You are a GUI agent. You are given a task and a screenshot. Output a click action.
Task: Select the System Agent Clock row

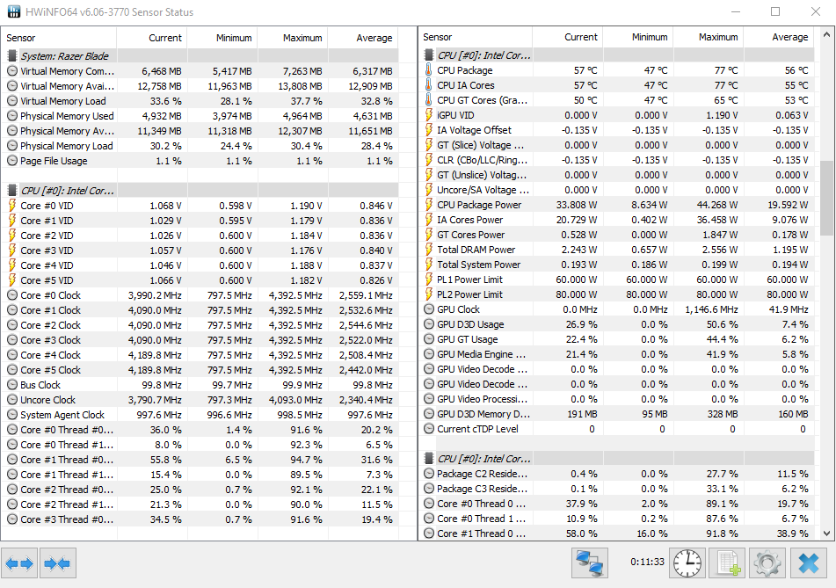(200, 415)
